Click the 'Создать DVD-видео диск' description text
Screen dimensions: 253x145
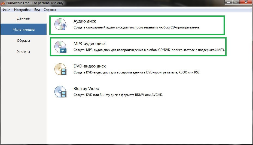(x=137, y=72)
